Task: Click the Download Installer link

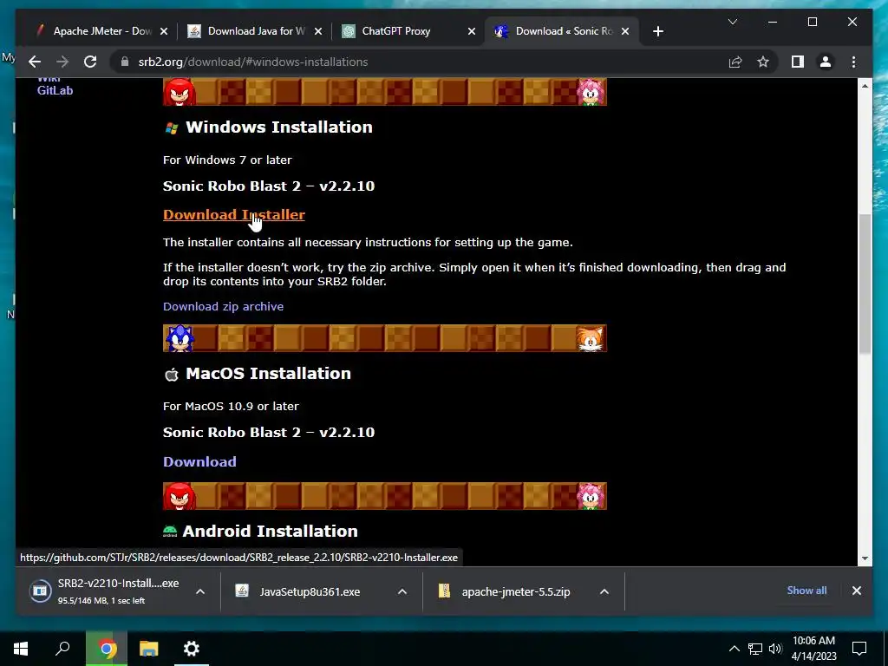Action: [x=234, y=215]
